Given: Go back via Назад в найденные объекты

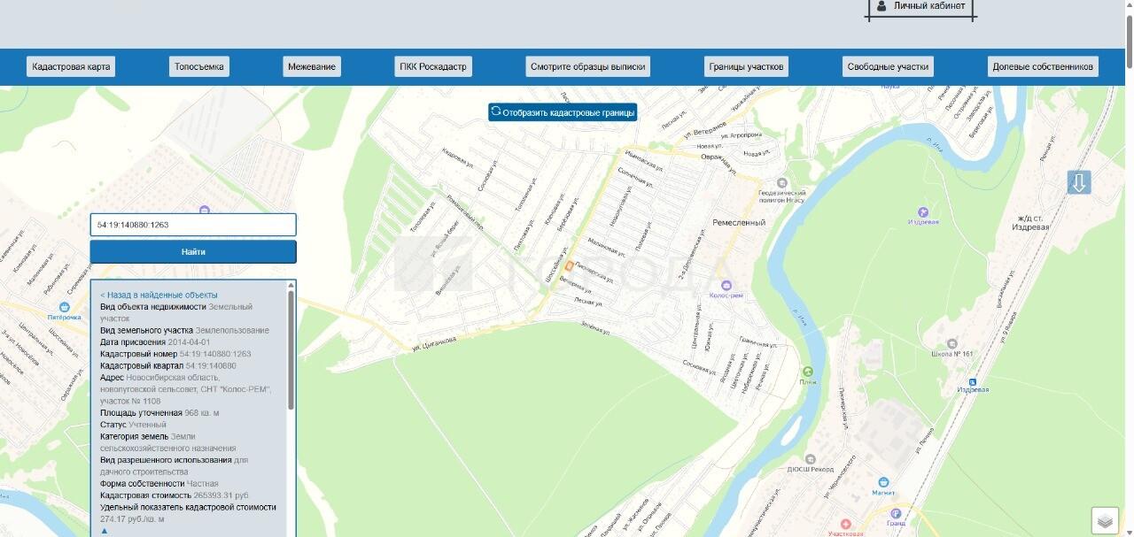Looking at the screenshot, I should coord(159,295).
